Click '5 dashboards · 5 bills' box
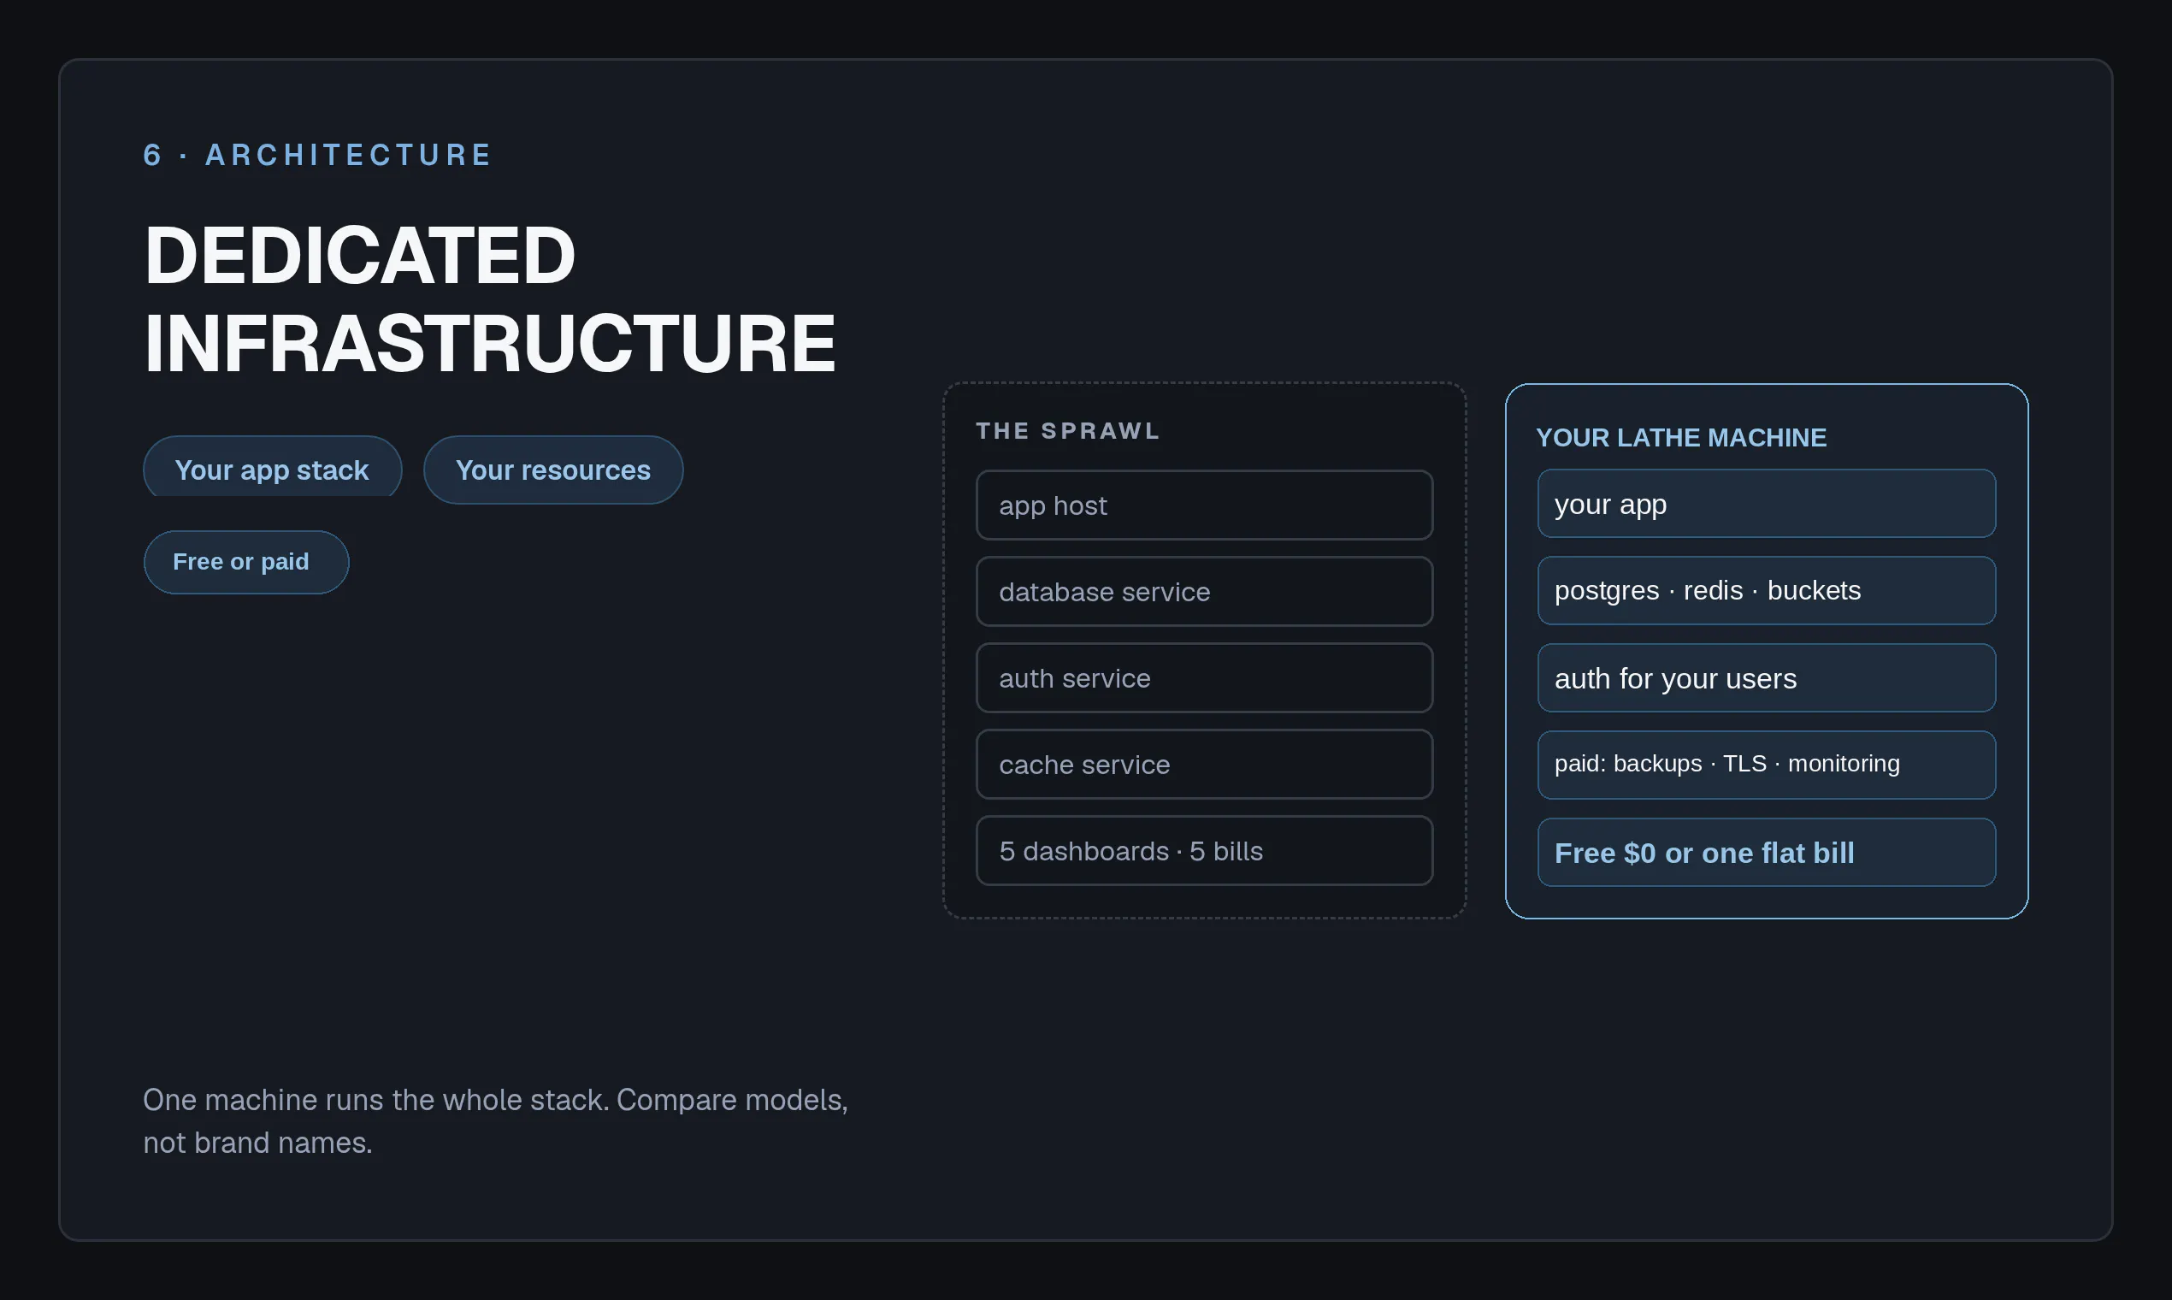The image size is (2172, 1300). (x=1204, y=851)
